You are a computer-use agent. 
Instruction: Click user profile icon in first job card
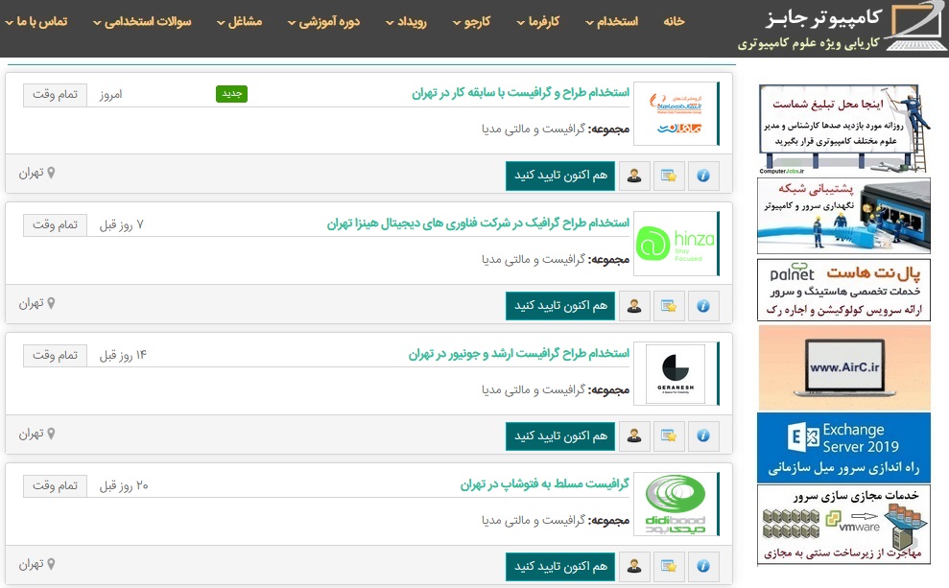(x=634, y=176)
